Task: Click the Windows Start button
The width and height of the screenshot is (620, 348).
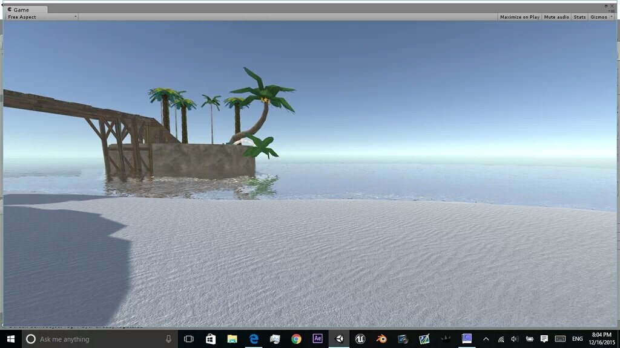Action: tap(10, 339)
